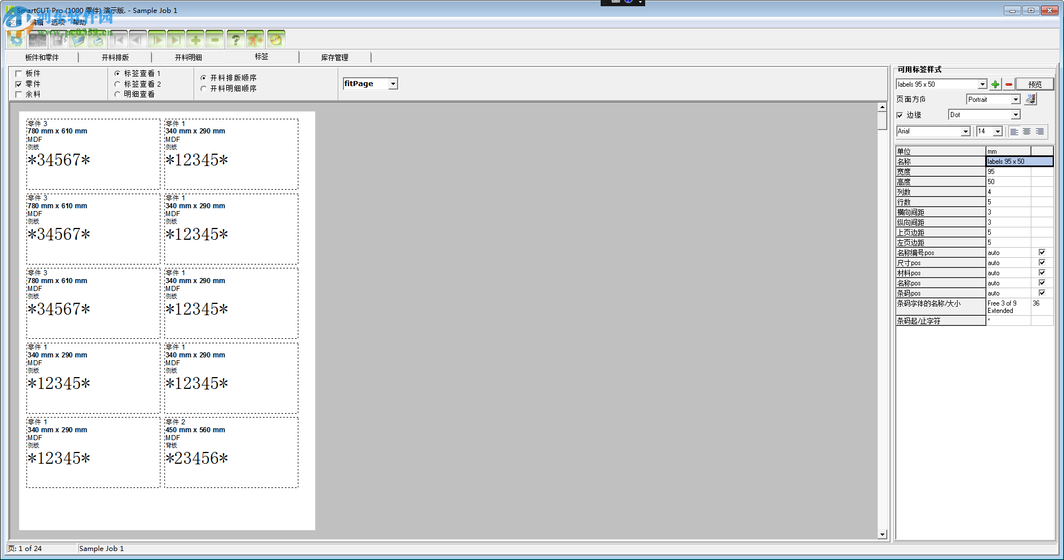Go to previous page toolbar button

tap(137, 40)
